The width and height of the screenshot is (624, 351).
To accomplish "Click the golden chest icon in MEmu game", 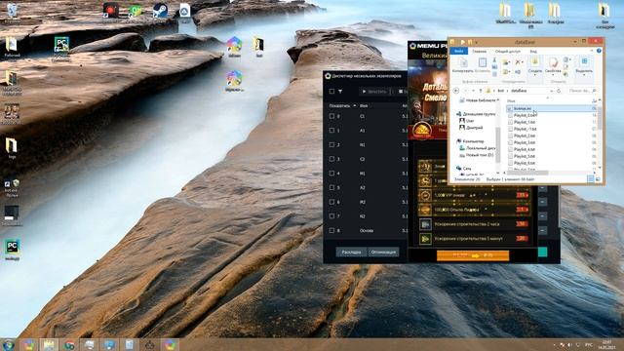I will 422,131.
